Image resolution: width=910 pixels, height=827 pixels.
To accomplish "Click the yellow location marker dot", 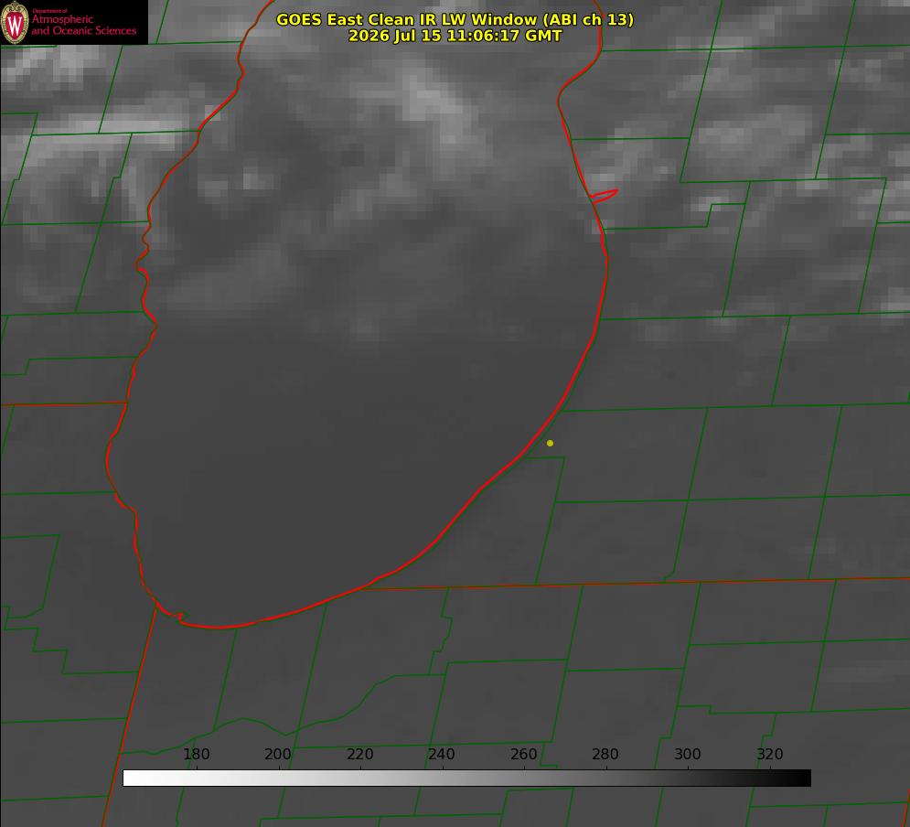I will (x=550, y=444).
